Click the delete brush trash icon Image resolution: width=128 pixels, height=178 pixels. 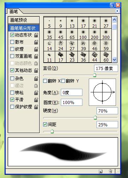click(x=110, y=171)
